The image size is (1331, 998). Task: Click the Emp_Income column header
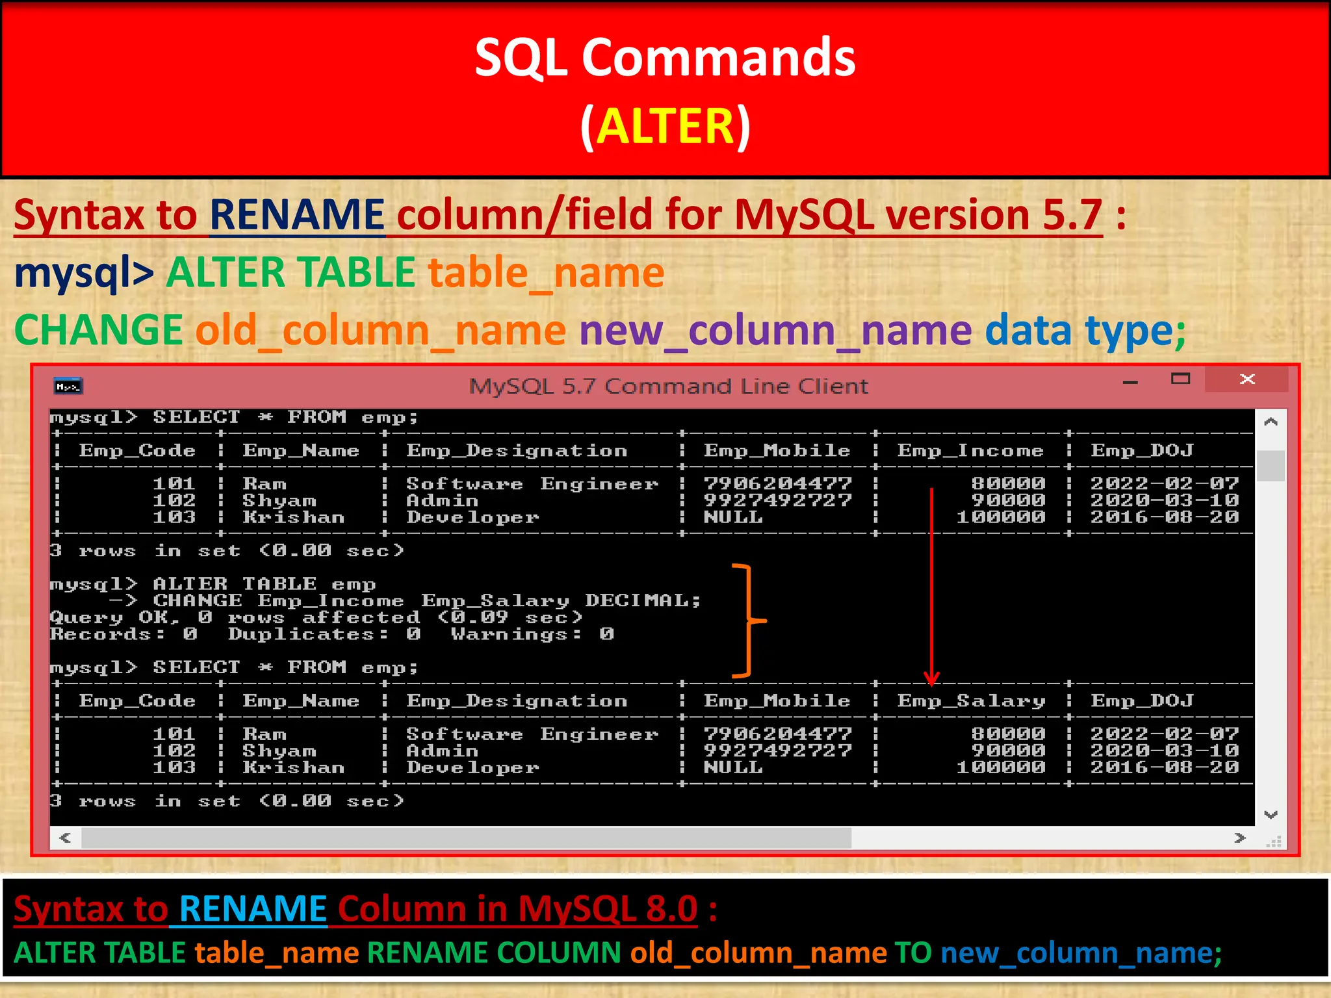point(970,450)
